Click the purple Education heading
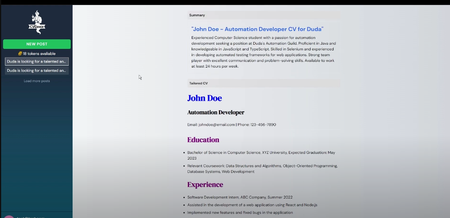The width and height of the screenshot is (450, 218). click(203, 140)
